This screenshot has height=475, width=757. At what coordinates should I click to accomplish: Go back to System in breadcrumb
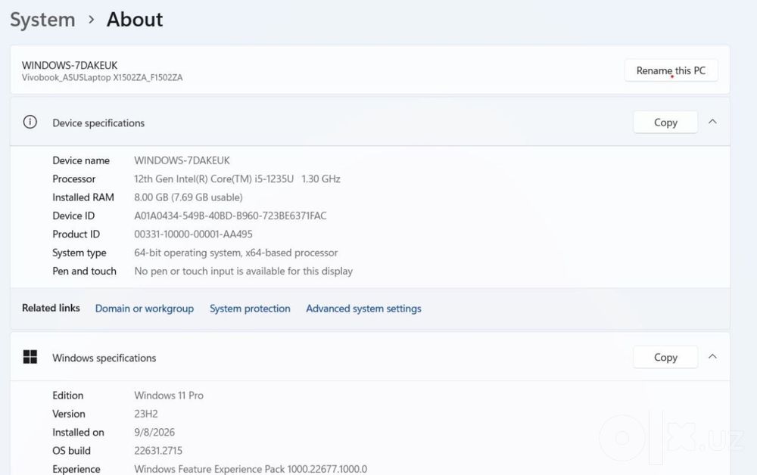(x=42, y=20)
